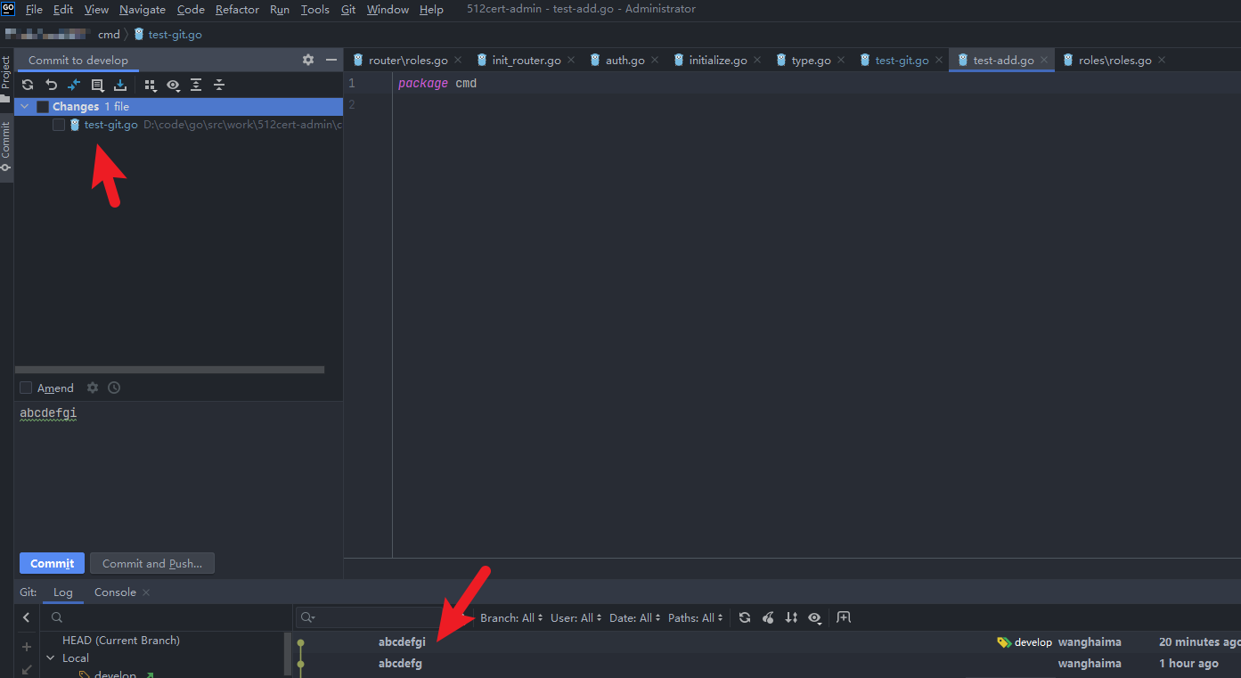Close the Console tab
Viewport: 1241px width, 678px height.
point(146,592)
